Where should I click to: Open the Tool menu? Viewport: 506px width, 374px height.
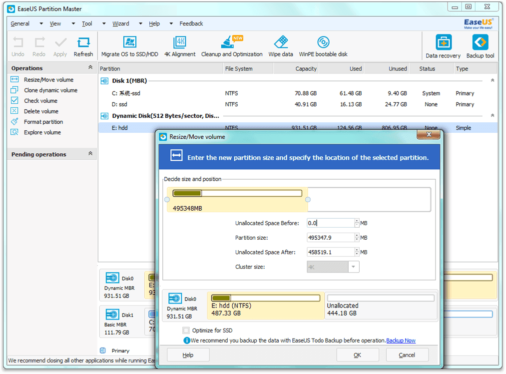pyautogui.click(x=87, y=23)
